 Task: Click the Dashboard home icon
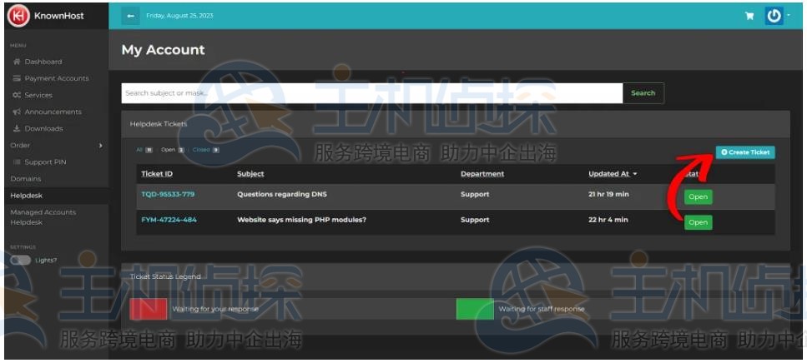point(17,62)
